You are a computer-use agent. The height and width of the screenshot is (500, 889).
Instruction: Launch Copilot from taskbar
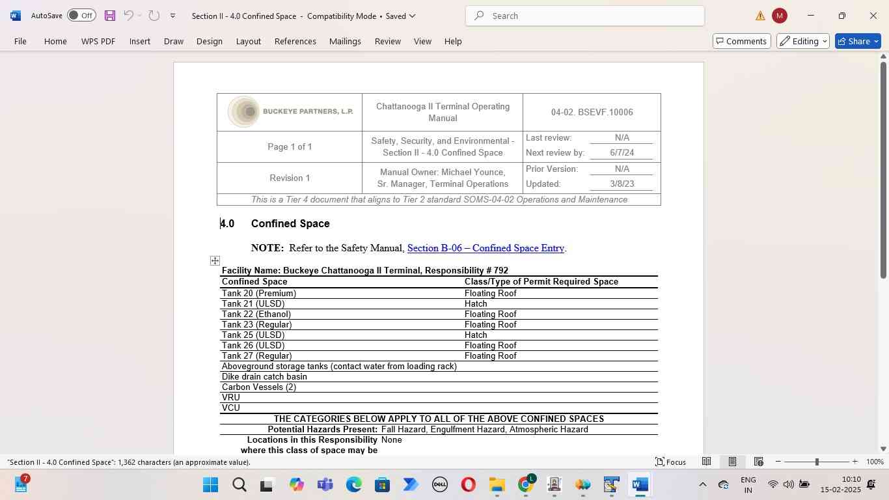tap(296, 485)
